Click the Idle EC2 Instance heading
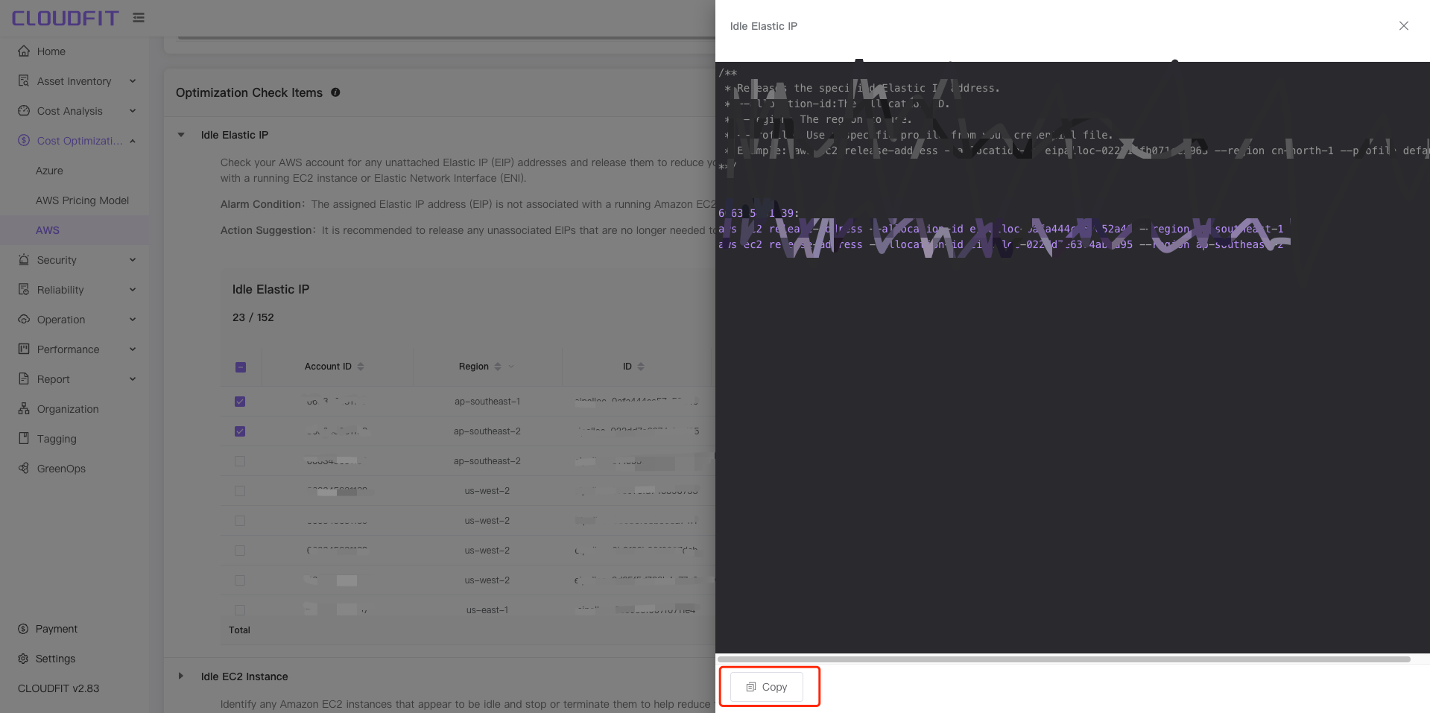This screenshot has width=1430, height=713. tap(244, 676)
